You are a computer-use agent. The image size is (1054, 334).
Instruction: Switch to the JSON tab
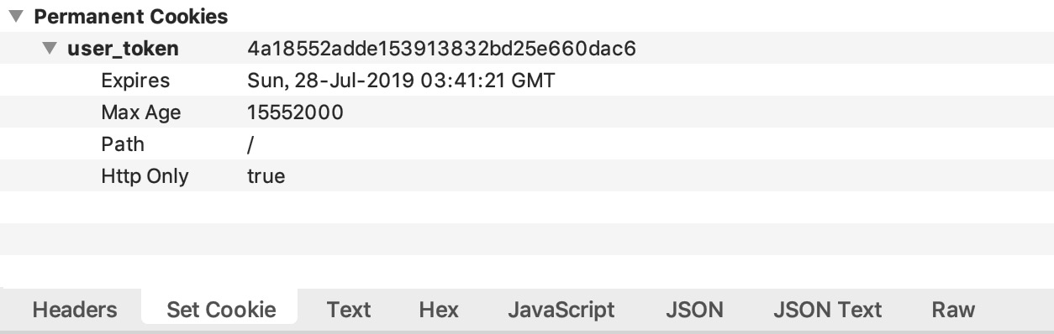point(694,310)
